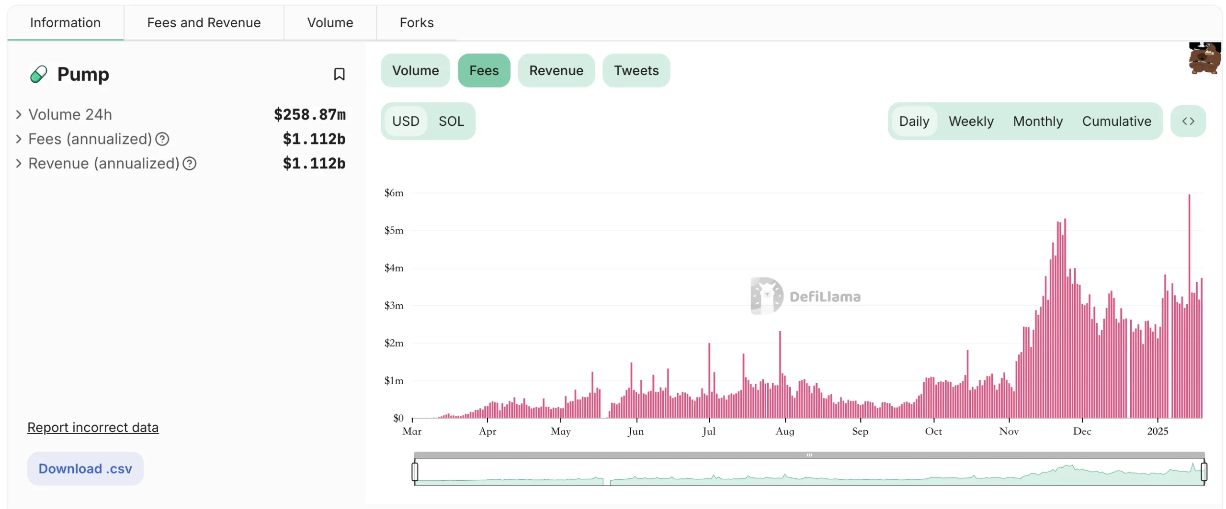Click Report incorrect data link
Viewport: 1226px width, 509px height.
coord(92,427)
